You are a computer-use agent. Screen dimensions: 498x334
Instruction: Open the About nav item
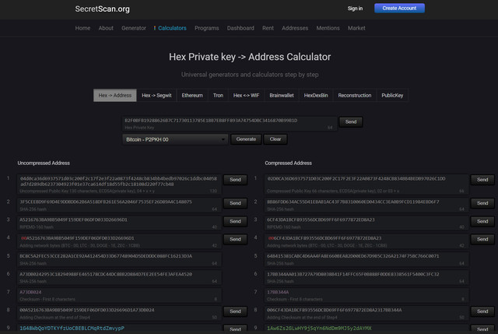pyautogui.click(x=106, y=28)
